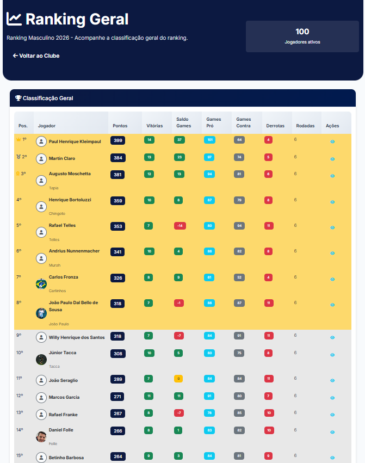This screenshot has width=365, height=463.
Task: Click the Ranking Geral chart icon
Action: coord(14,19)
